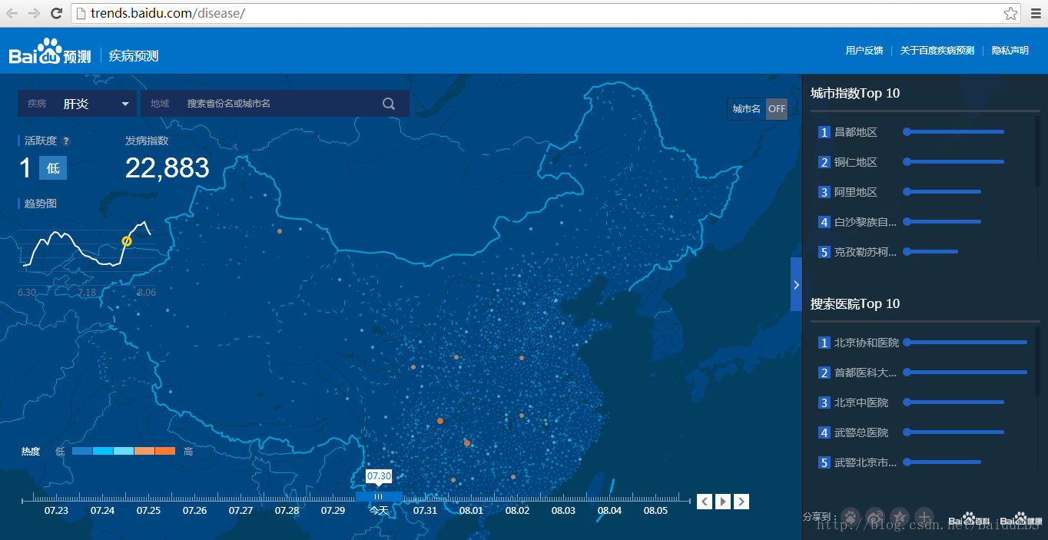Image resolution: width=1048 pixels, height=540 pixels.
Task: Reload the page with the refresh icon
Action: click(56, 13)
